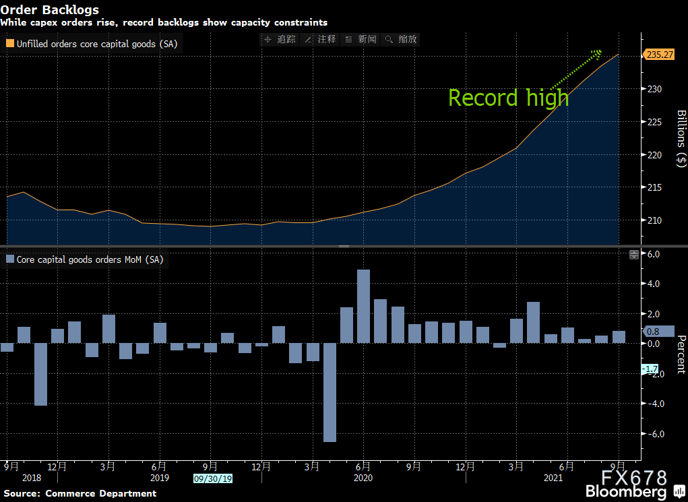Viewport: 688px width, 502px height.
Task: Expand the lower panel with resize arrows button
Action: [x=634, y=255]
